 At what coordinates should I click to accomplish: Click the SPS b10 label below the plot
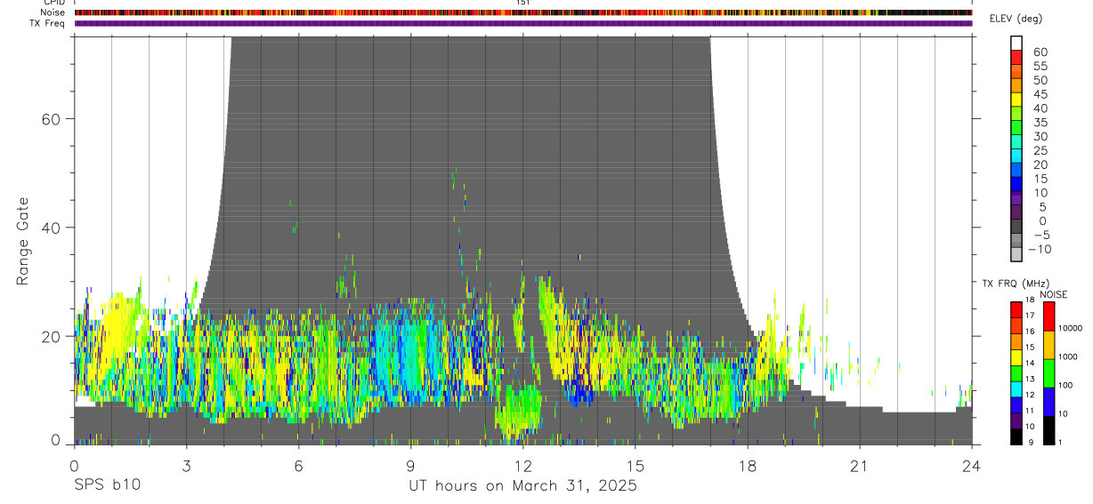(107, 485)
